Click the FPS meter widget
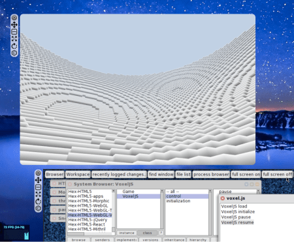 click(16, 233)
